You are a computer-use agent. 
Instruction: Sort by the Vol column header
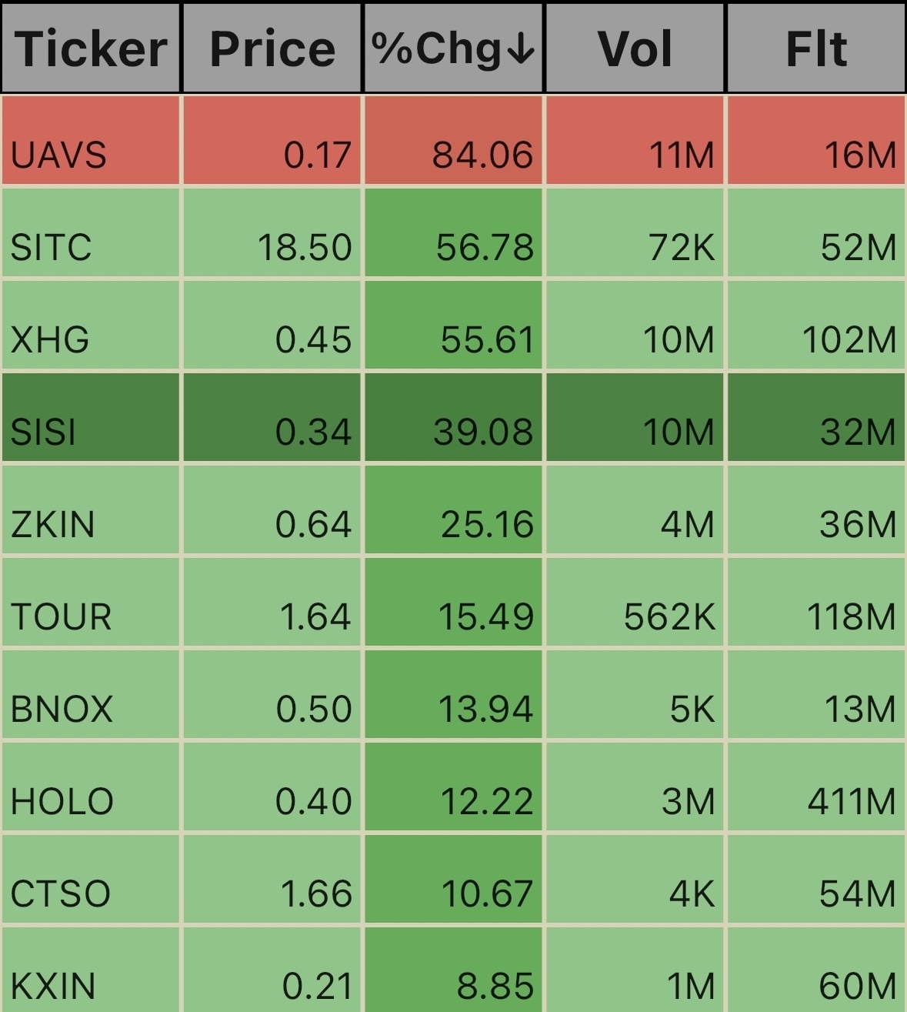pyautogui.click(x=635, y=48)
